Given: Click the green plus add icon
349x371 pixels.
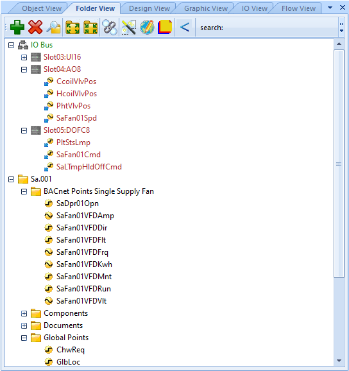Looking at the screenshot, I should coord(17,27).
